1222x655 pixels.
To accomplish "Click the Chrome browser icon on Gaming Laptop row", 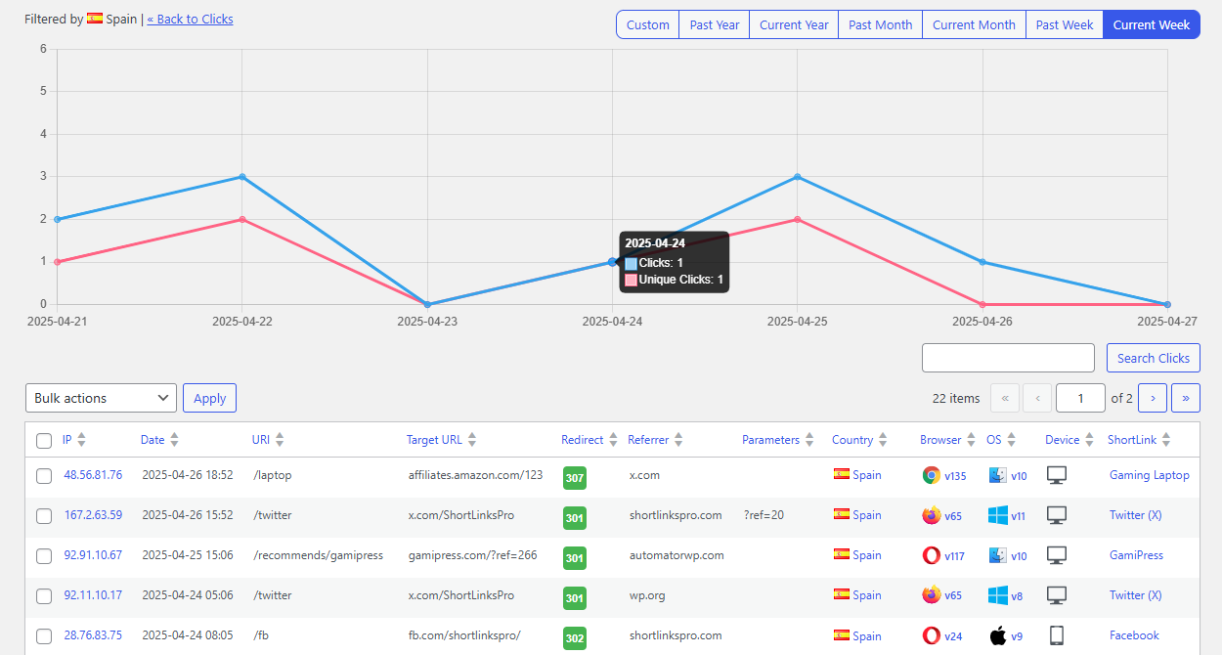I will tap(932, 474).
